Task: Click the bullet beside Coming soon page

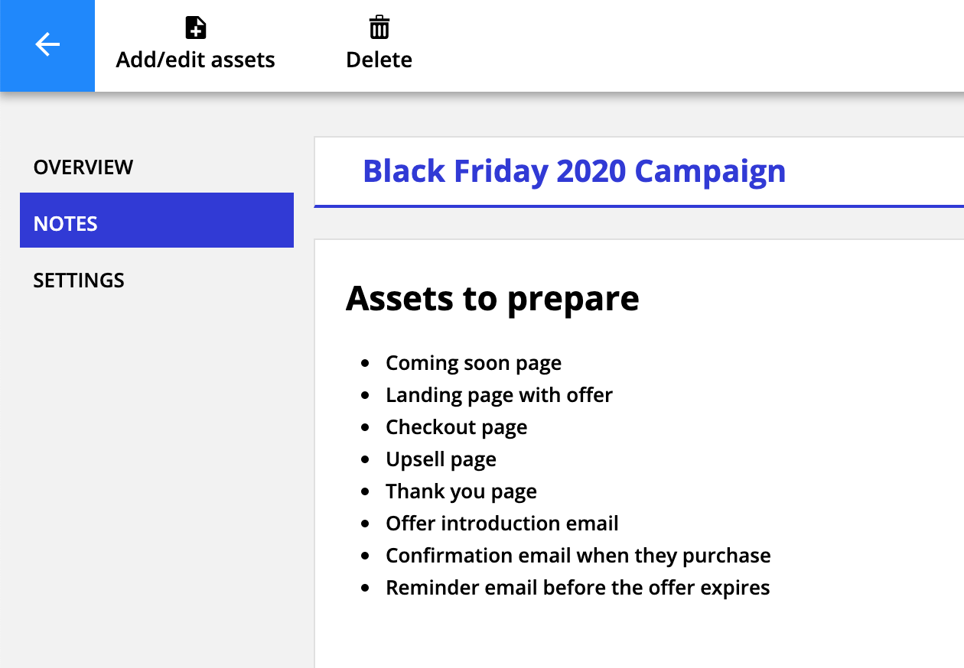Action: pyautogui.click(x=366, y=364)
